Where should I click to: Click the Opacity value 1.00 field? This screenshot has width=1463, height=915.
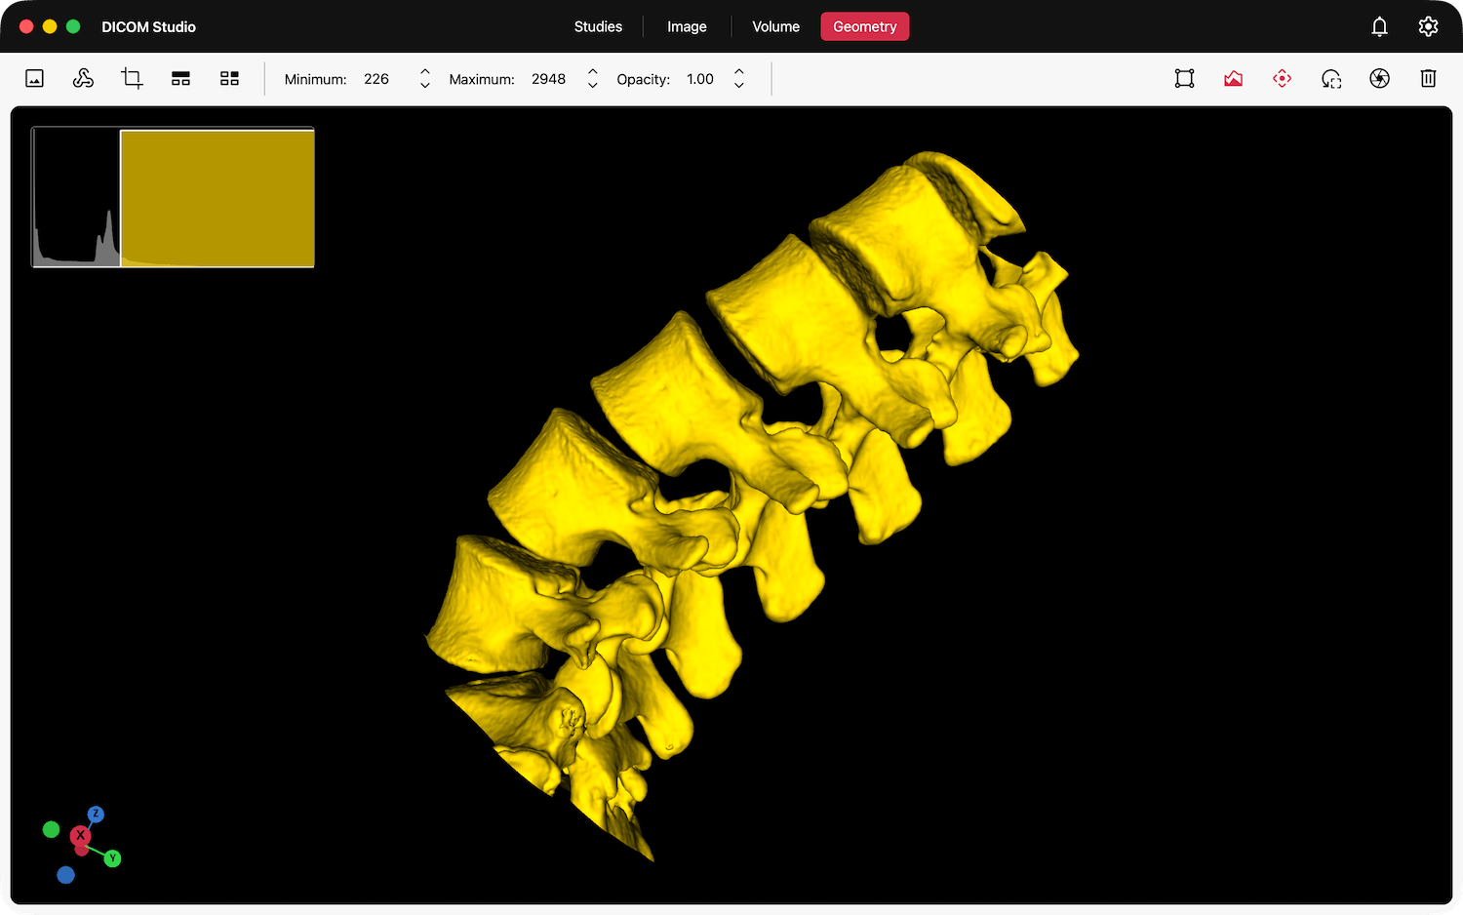[x=700, y=79]
